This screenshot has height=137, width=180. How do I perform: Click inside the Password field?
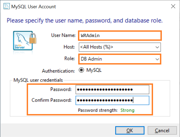112,90
